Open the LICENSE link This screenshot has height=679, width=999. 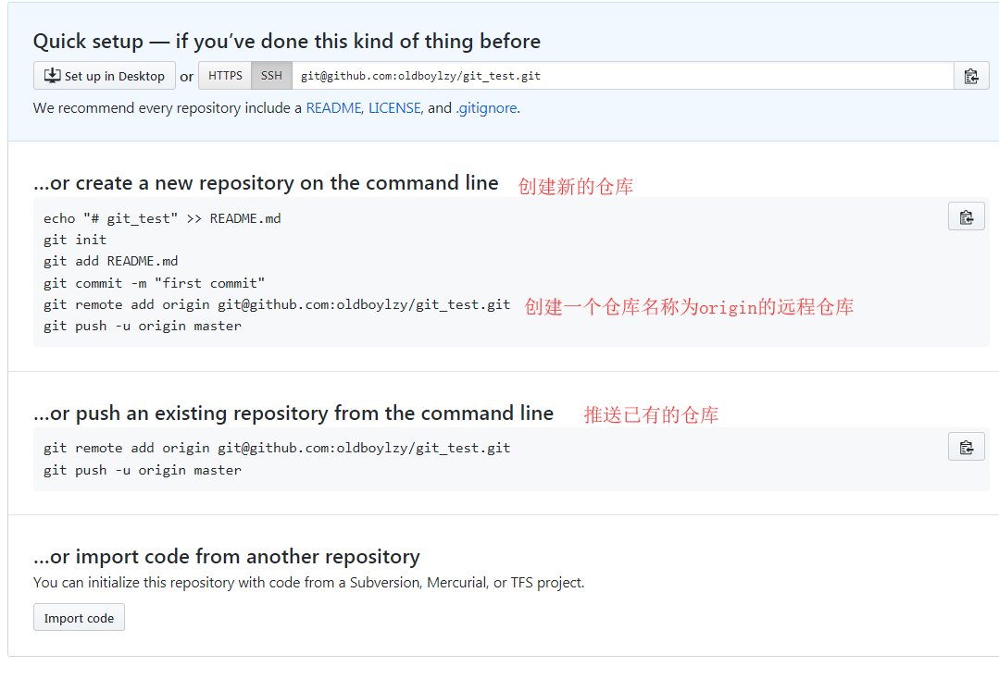point(395,108)
